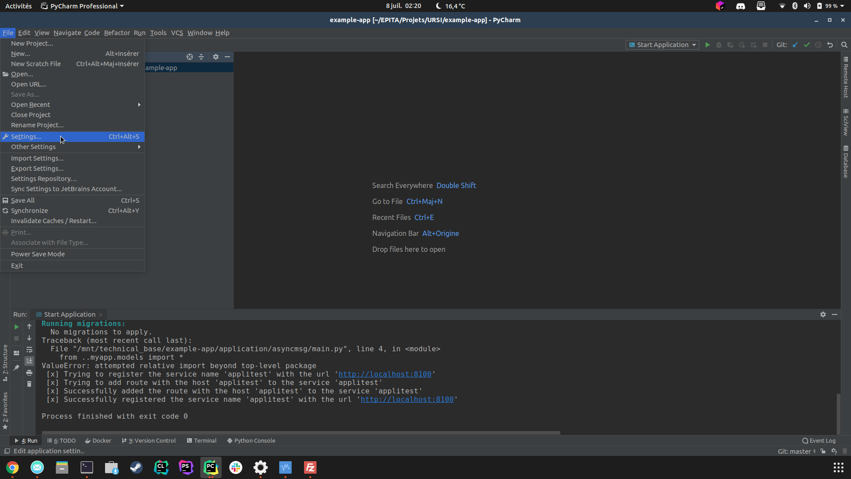This screenshot has height=479, width=851.
Task: Click Activités in the top bar
Action: coord(19,6)
